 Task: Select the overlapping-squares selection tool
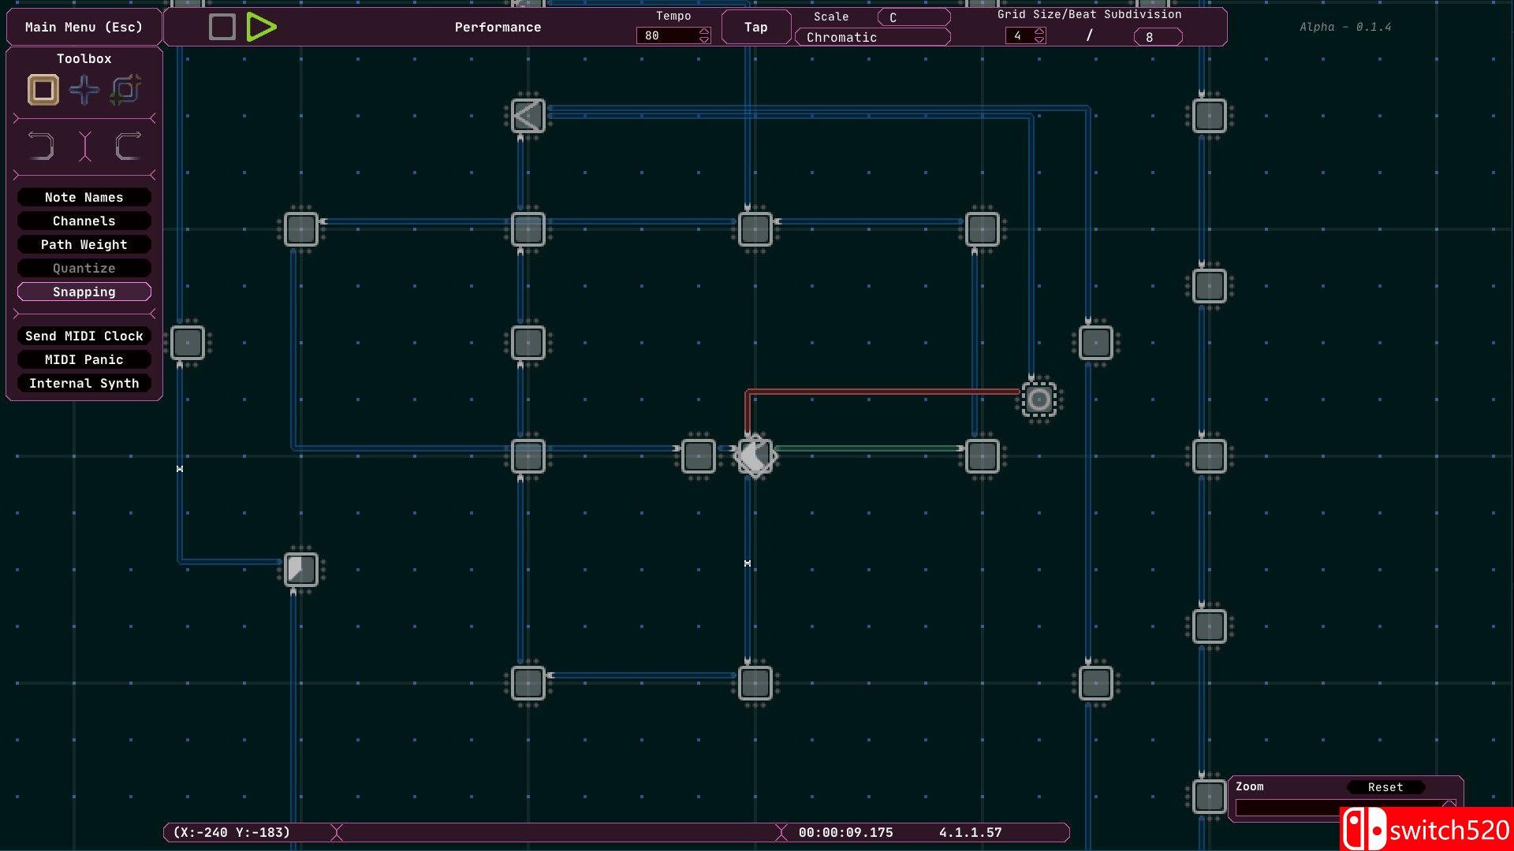click(125, 90)
